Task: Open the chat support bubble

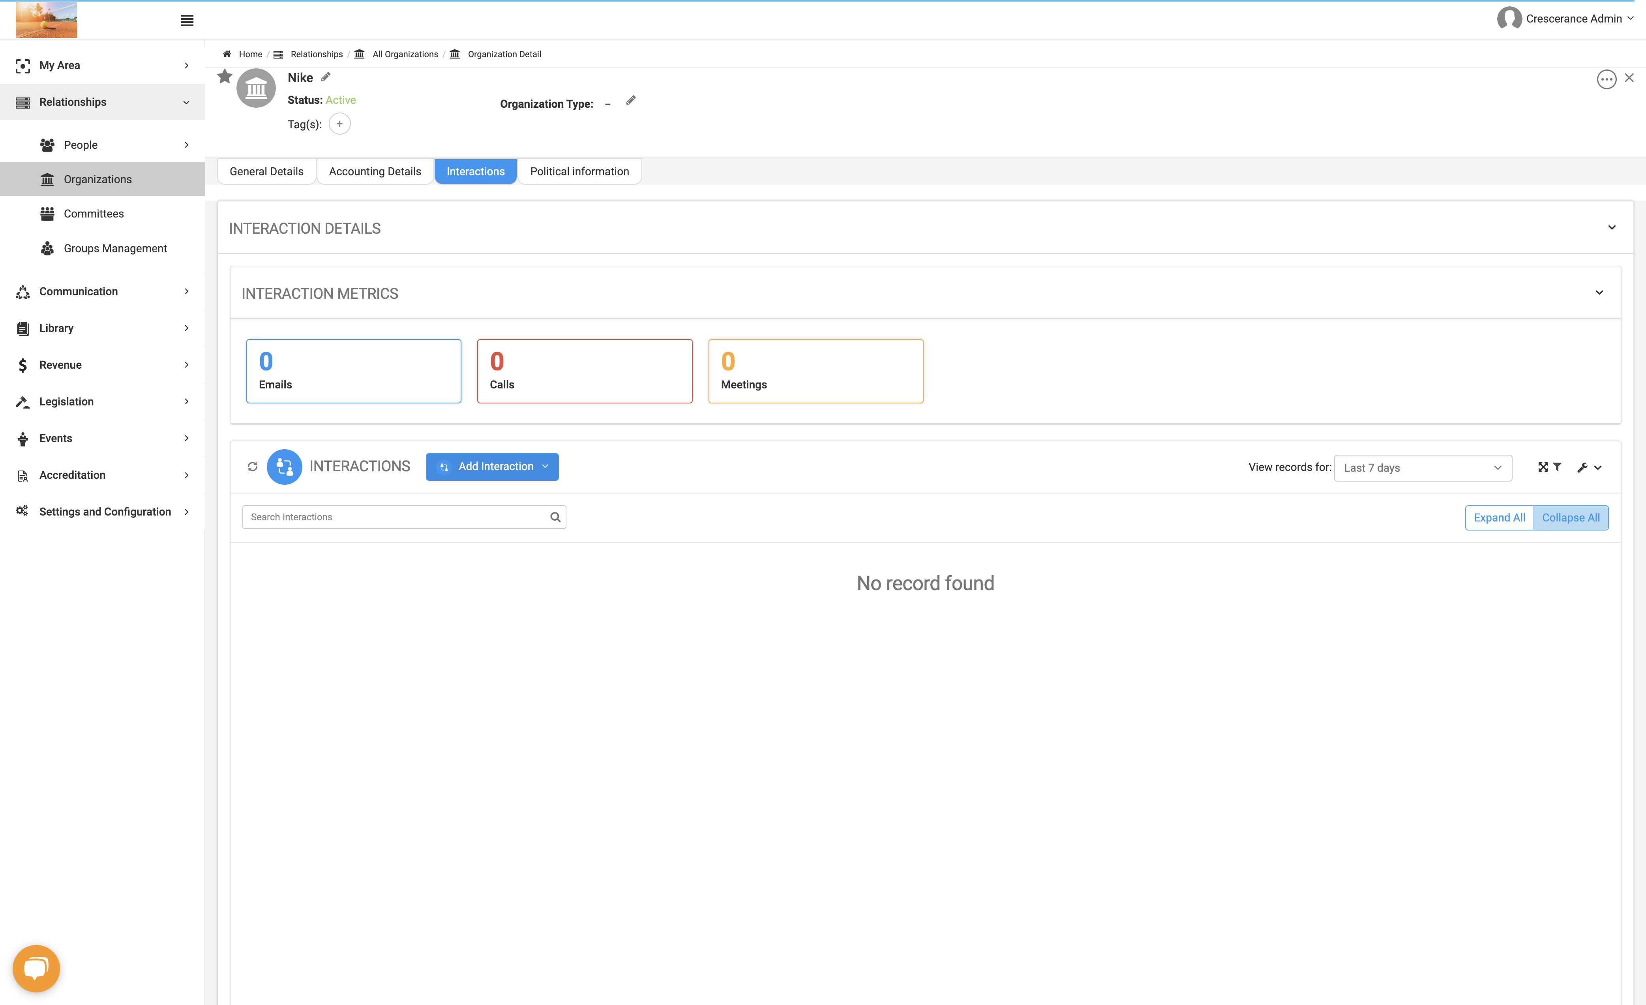Action: tap(36, 968)
